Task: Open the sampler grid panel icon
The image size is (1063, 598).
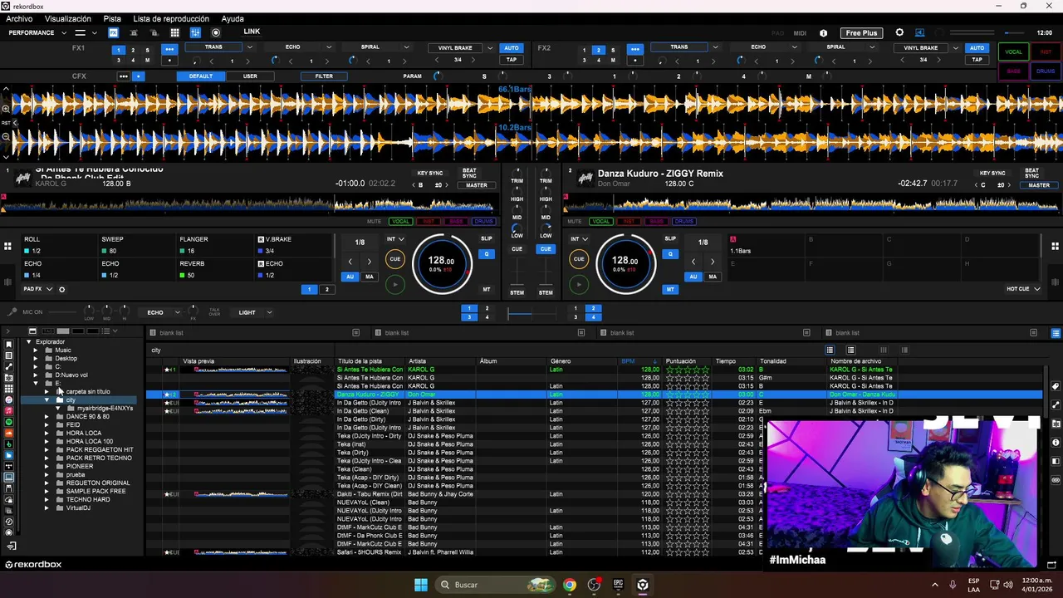Action: [174, 33]
